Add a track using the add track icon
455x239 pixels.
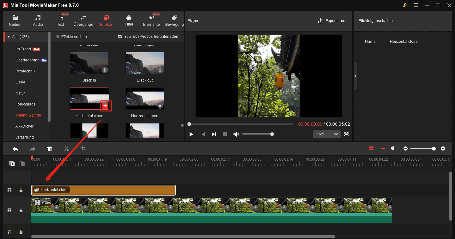pyautogui.click(x=12, y=163)
